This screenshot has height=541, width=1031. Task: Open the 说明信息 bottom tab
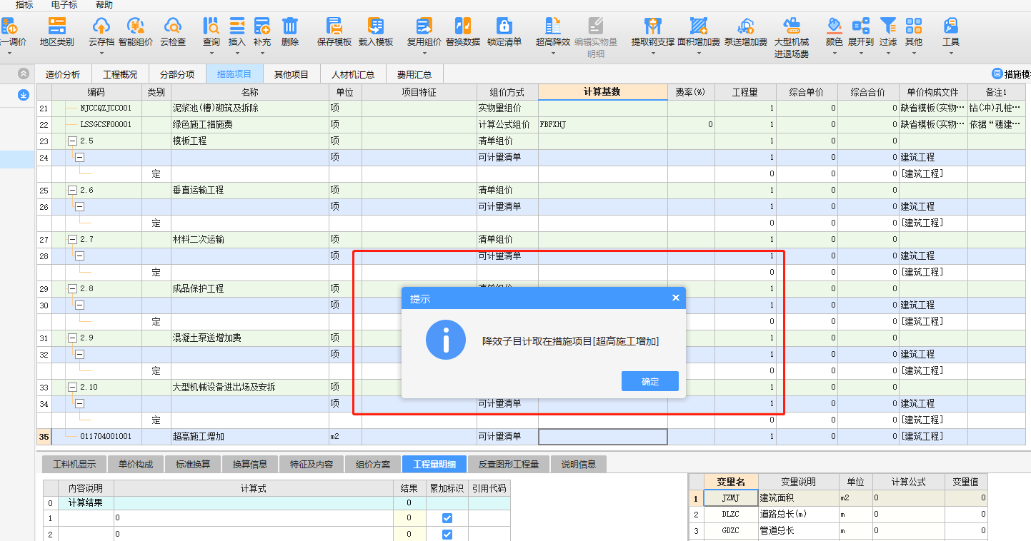tap(579, 464)
